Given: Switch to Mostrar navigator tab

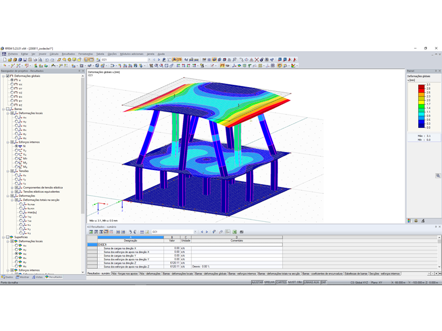Looking at the screenshot, I should [23, 277].
